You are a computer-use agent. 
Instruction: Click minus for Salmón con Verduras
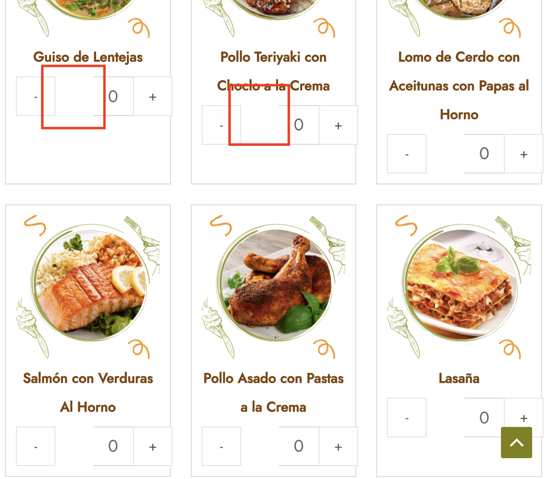coord(36,446)
